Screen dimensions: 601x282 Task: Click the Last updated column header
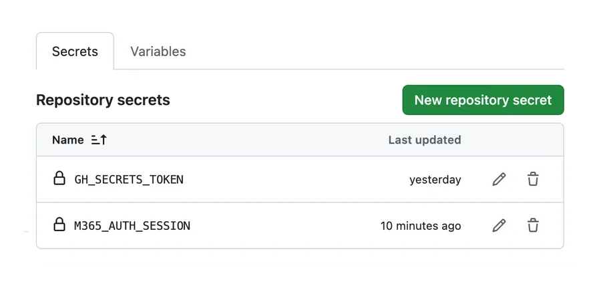tap(425, 140)
